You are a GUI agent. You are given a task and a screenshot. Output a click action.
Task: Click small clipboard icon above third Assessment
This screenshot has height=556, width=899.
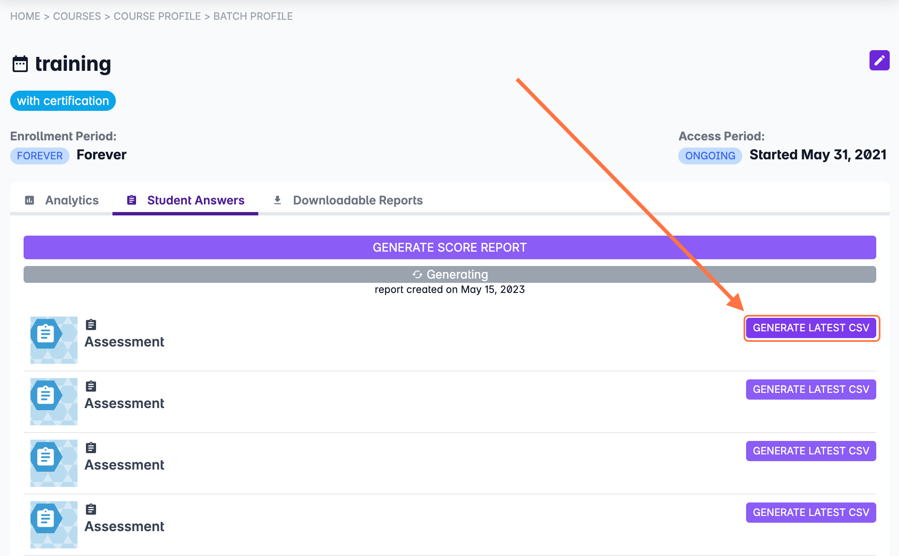coord(91,448)
